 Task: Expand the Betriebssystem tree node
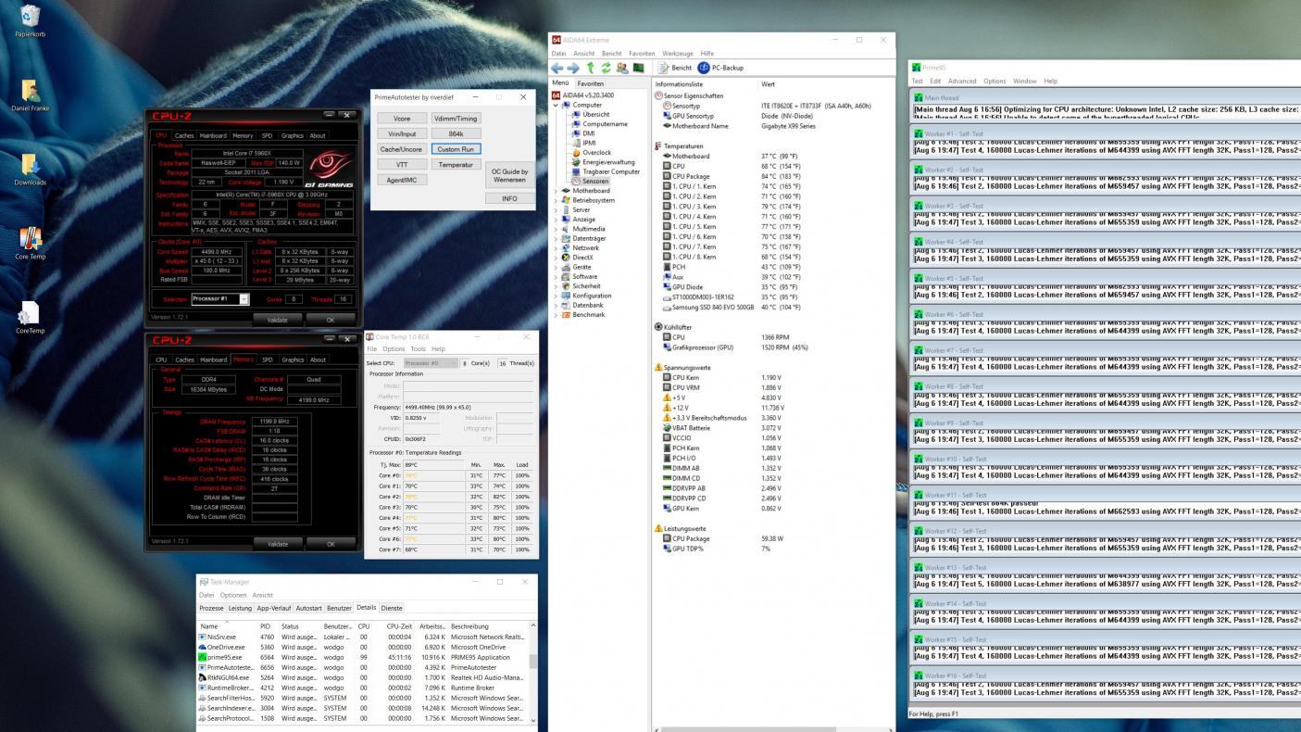(556, 200)
